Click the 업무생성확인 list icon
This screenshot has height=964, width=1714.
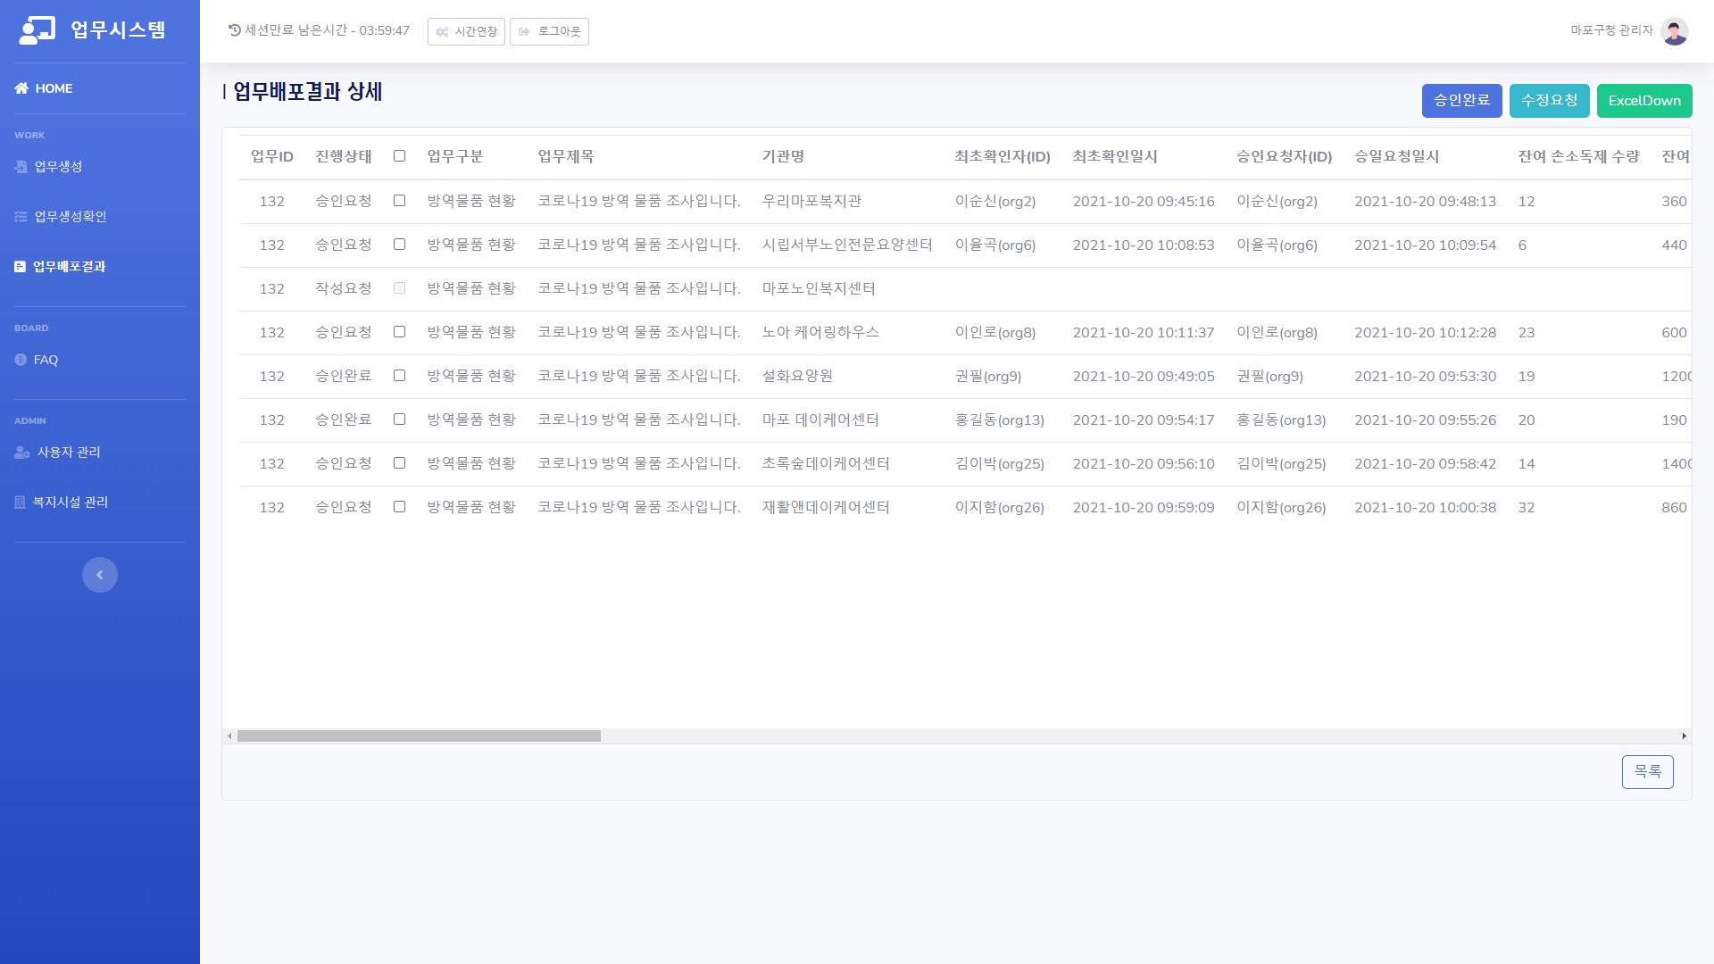coord(21,217)
